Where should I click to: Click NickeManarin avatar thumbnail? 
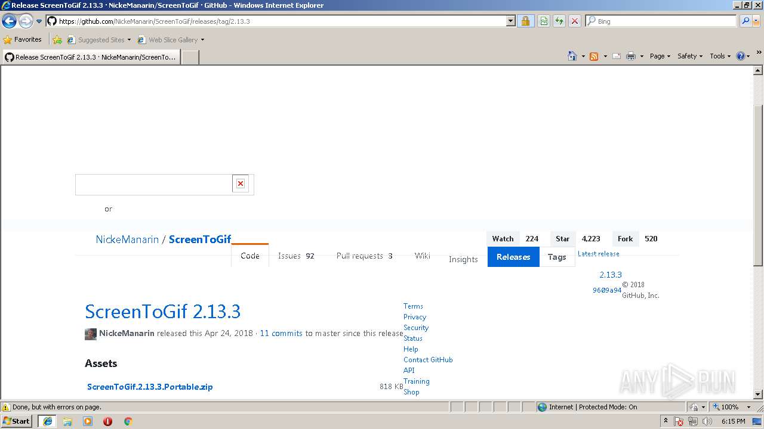tap(91, 334)
